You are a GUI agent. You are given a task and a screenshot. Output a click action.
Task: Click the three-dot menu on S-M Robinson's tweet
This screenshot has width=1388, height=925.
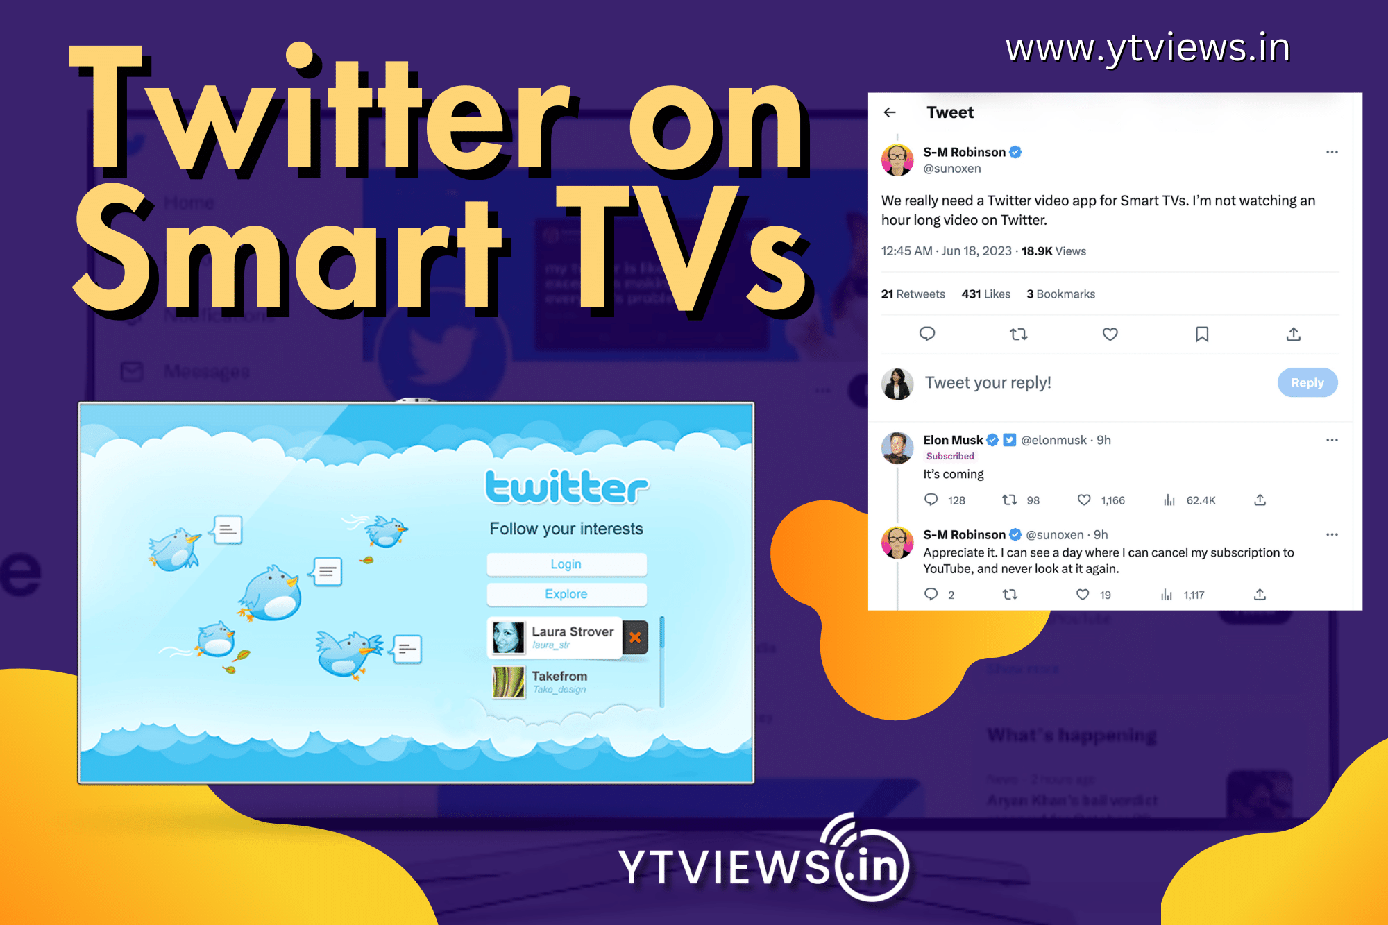click(x=1332, y=152)
